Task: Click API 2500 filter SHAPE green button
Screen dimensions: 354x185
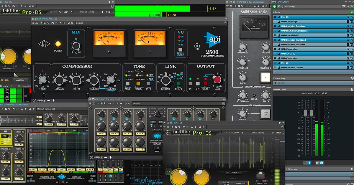Action: (179, 84)
